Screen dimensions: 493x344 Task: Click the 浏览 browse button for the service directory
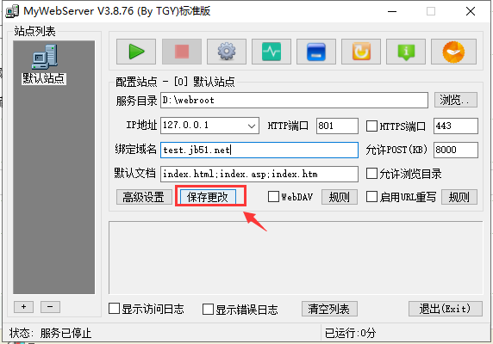(456, 100)
